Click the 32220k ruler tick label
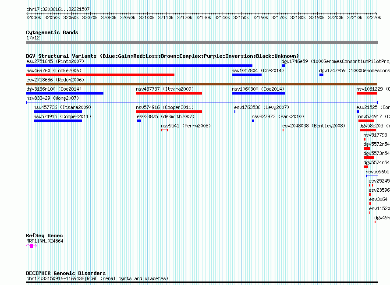 [x=373, y=18]
